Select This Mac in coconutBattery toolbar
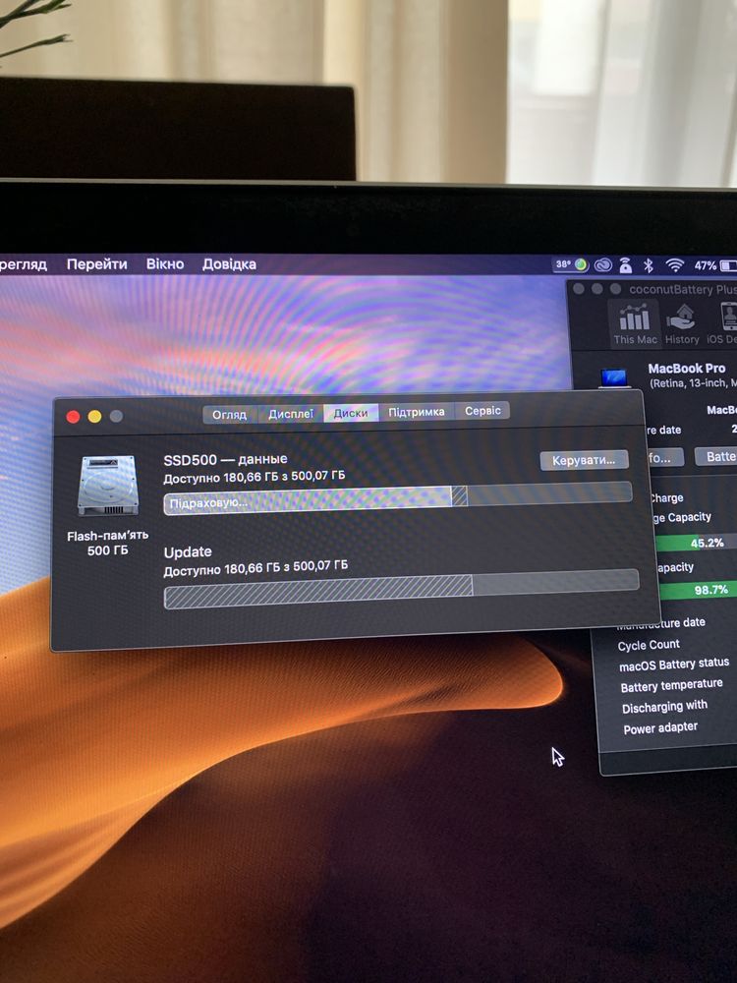737x983 pixels. (x=635, y=323)
